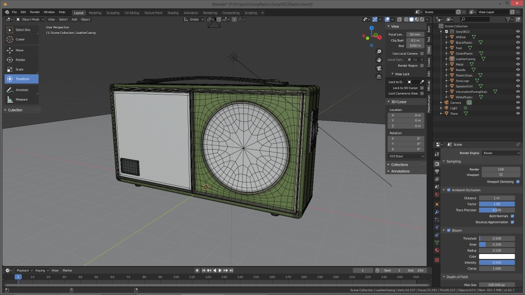Uncheck Bent Normals option
This screenshot has width=525, height=295.
(512, 216)
